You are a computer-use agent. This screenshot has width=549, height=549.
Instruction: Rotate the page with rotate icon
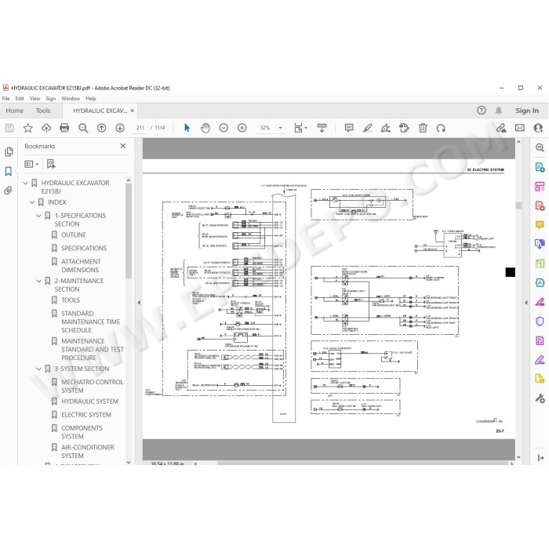pos(441,128)
